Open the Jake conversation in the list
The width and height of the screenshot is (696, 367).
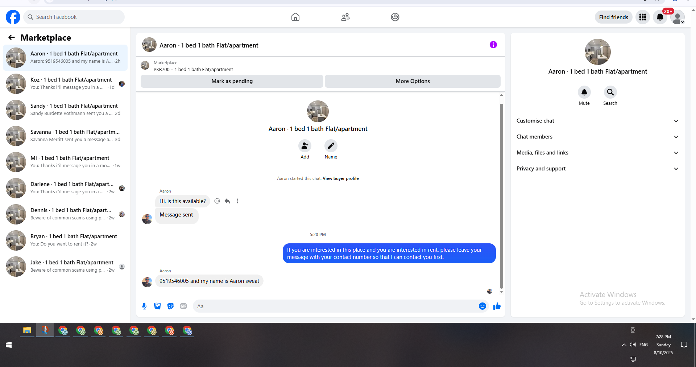65,267
